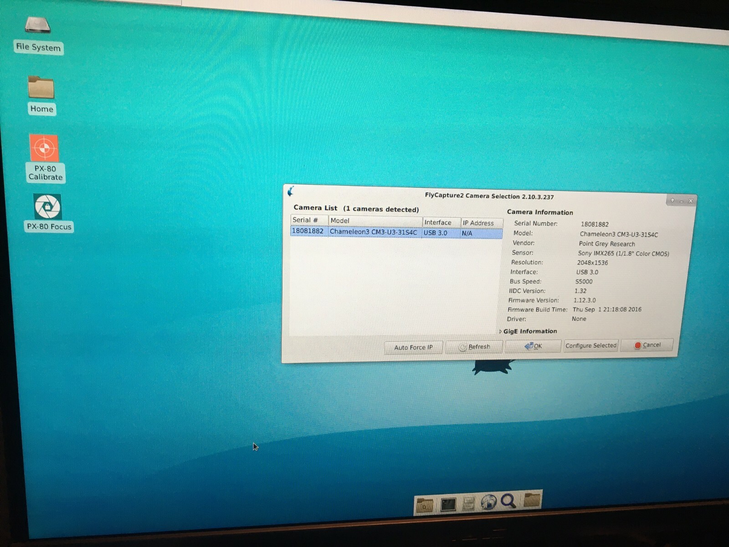Click the Sony IMX265 sensor value
Screen dimensions: 729x547
(x=623, y=253)
